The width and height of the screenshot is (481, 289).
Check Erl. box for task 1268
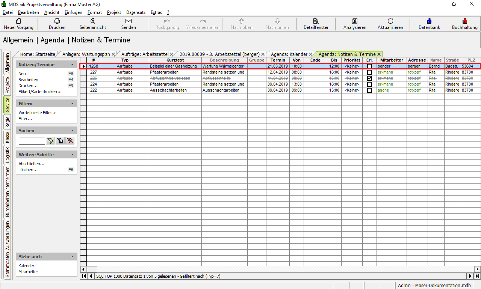[x=369, y=66]
